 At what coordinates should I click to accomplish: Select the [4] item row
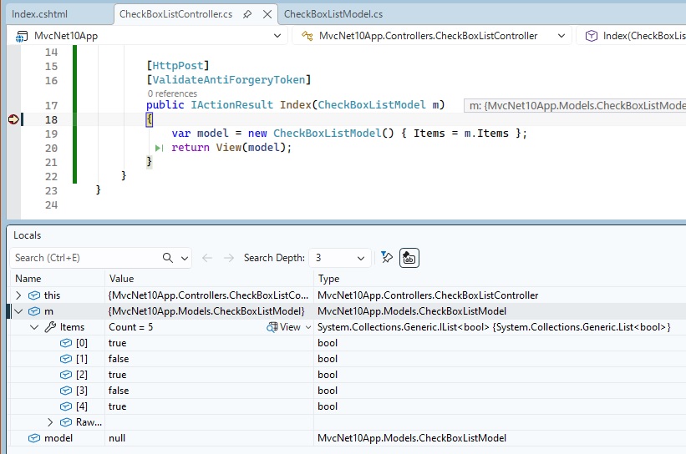(348, 406)
